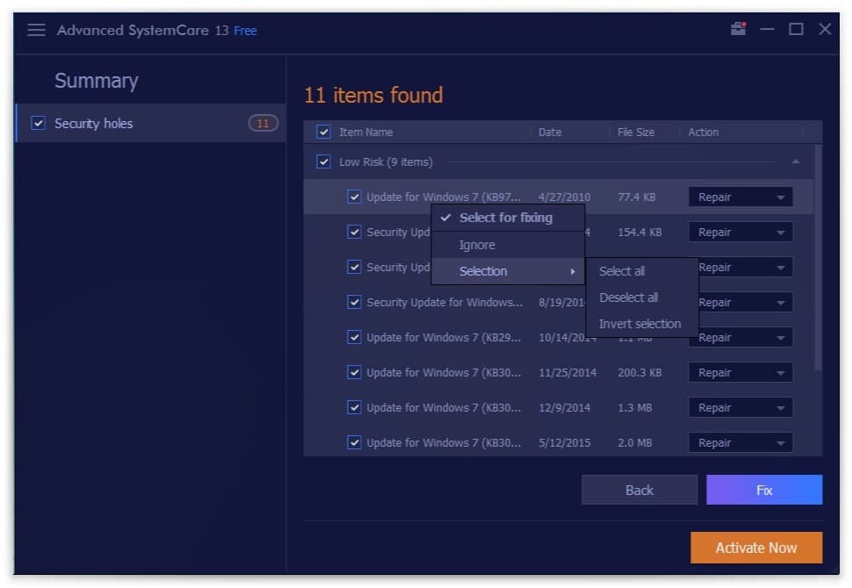The height and width of the screenshot is (588, 852).
Task: Open Repair dropdown for 200.3 KB update
Action: (740, 372)
